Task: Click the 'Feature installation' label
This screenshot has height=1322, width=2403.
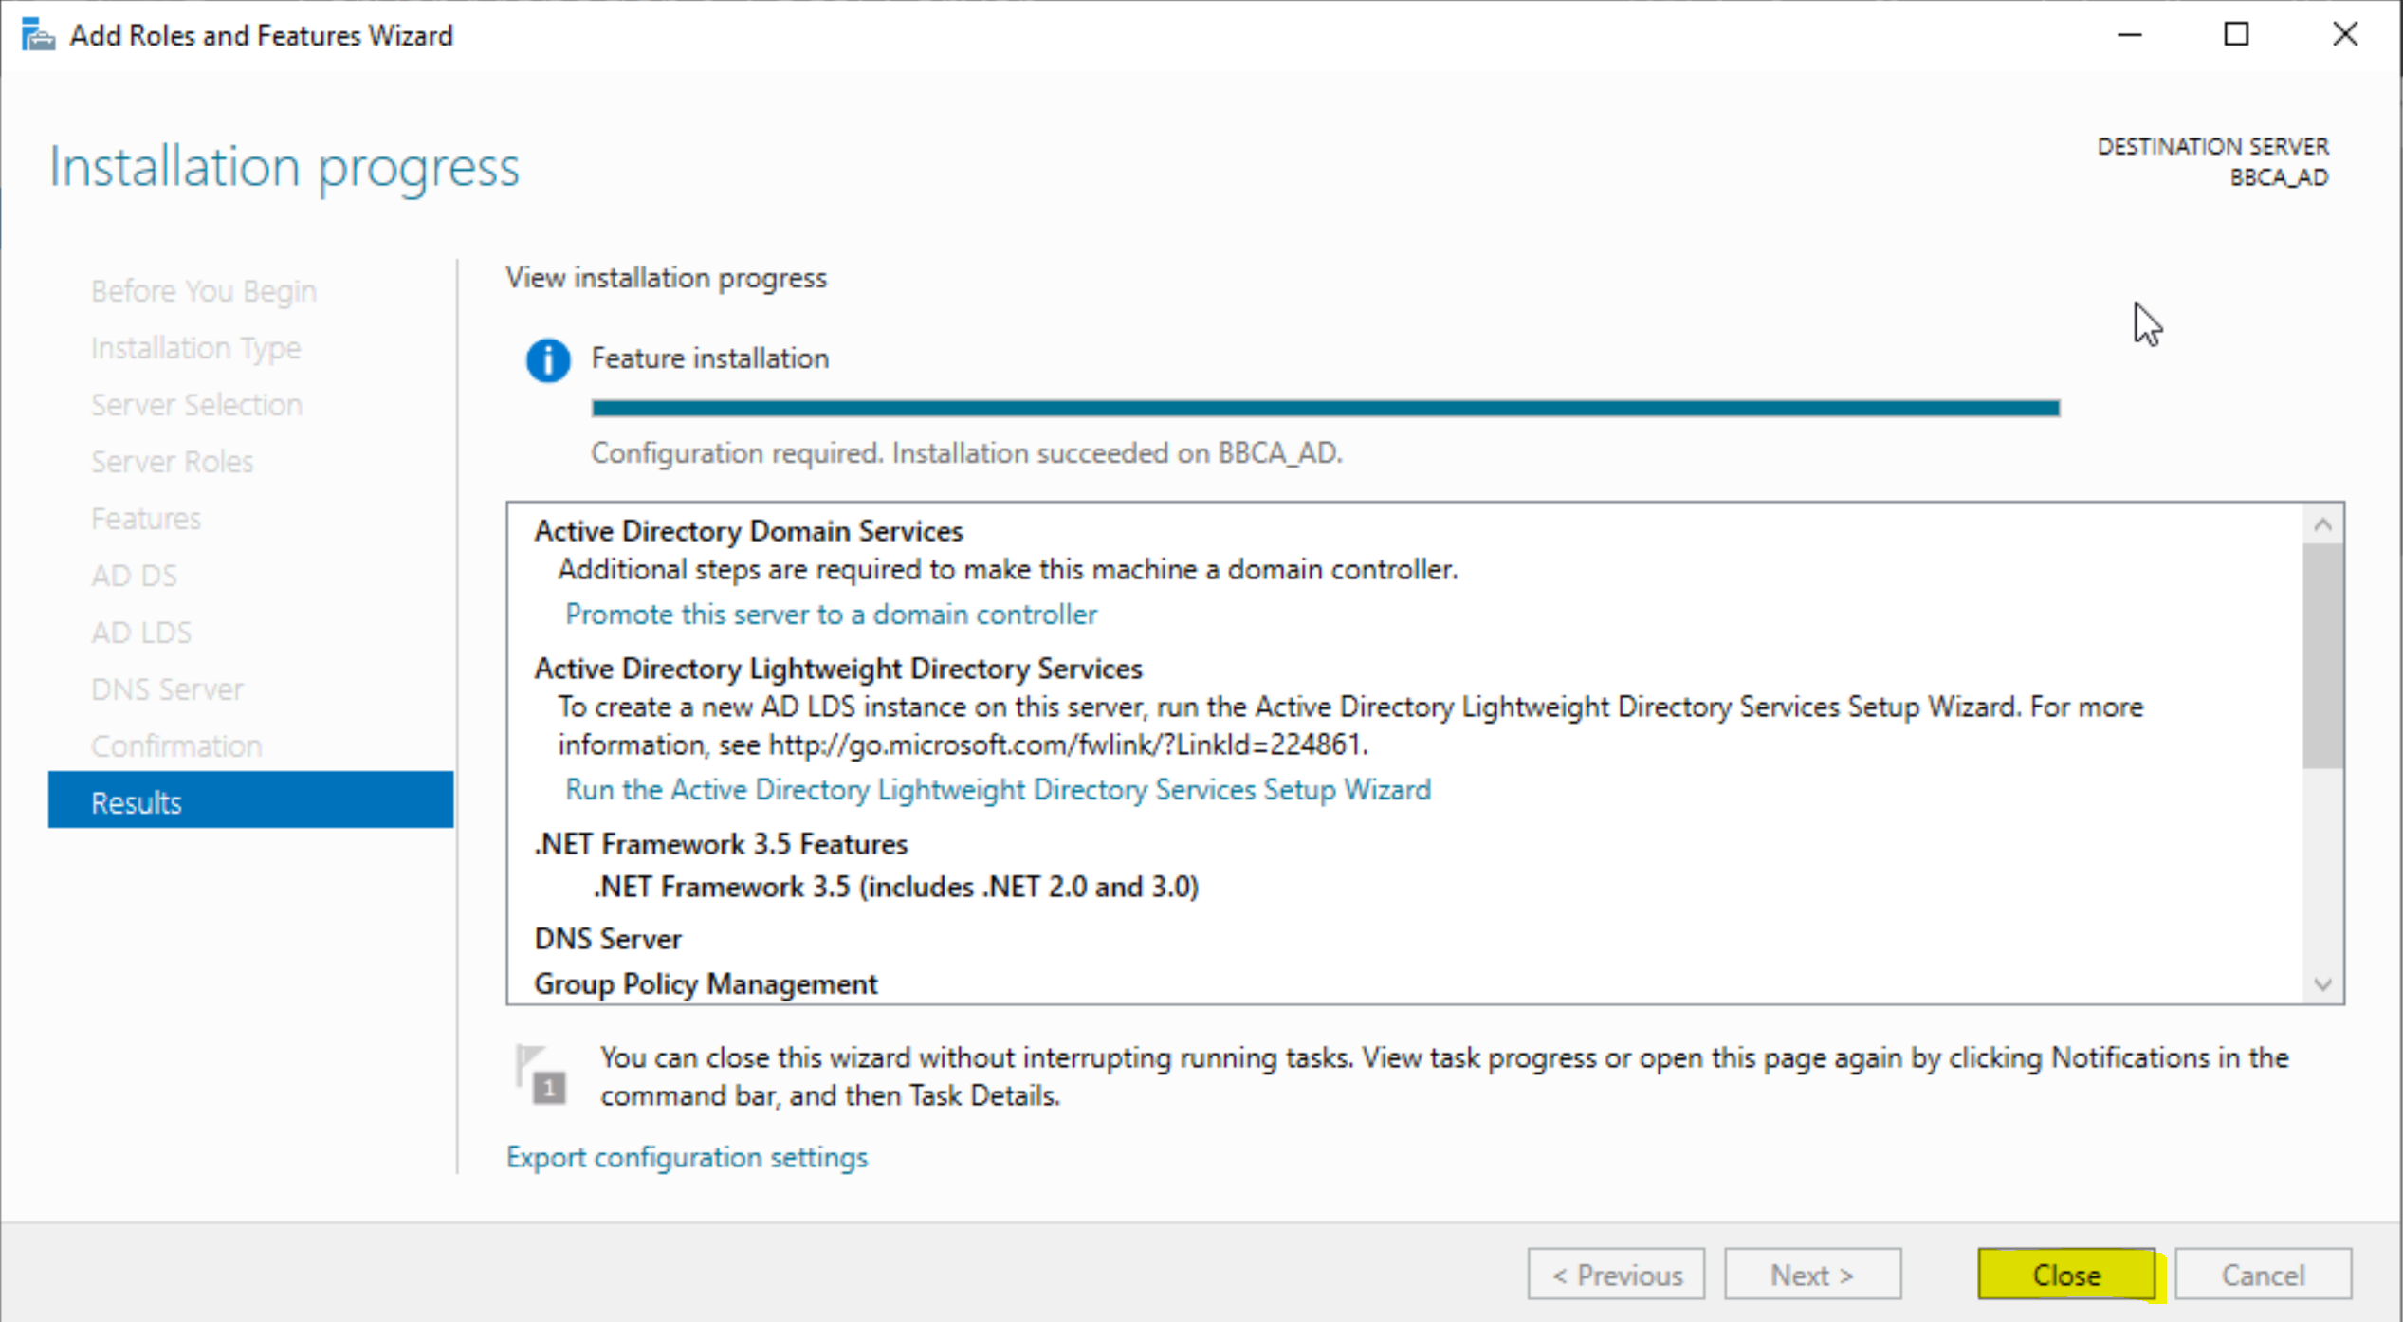Action: pos(710,358)
